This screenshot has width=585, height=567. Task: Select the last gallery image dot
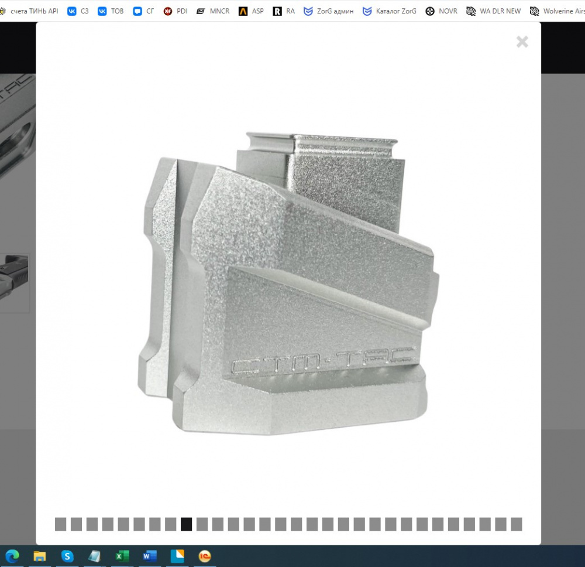pyautogui.click(x=516, y=524)
